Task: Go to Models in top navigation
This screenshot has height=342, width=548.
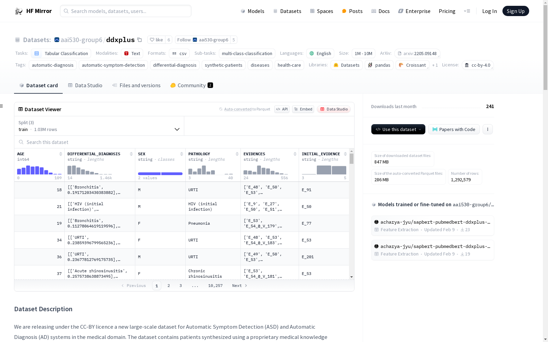Action: (x=252, y=11)
